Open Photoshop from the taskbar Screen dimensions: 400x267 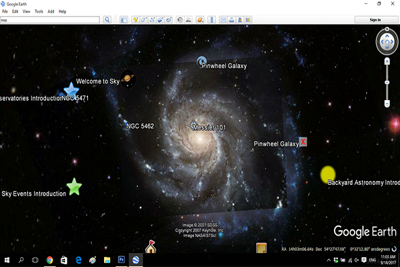tap(121, 260)
